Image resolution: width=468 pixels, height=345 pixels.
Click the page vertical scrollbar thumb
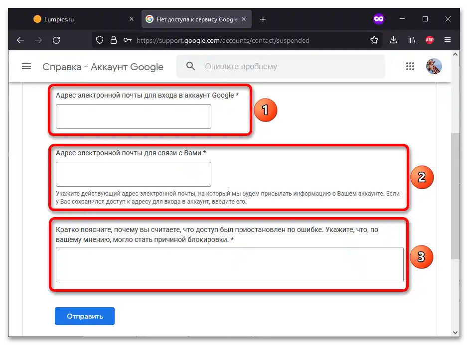(455, 196)
